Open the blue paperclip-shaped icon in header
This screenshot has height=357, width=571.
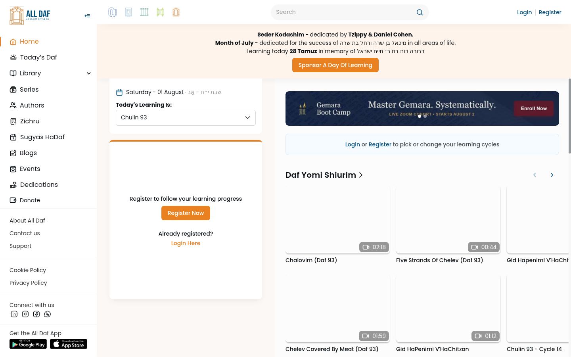pos(113,12)
